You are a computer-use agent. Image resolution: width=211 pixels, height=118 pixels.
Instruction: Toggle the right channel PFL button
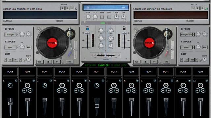pos(124,29)
